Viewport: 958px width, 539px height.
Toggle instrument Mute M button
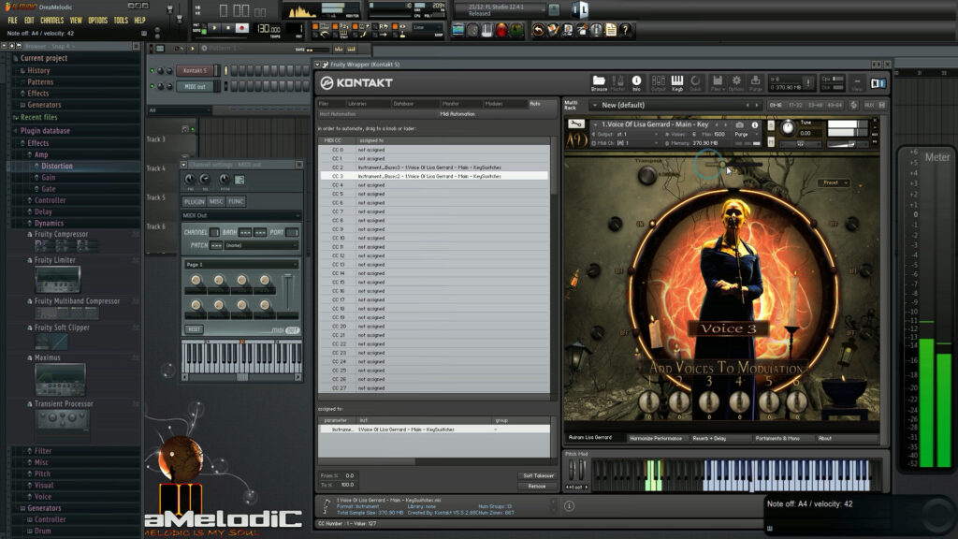771,142
